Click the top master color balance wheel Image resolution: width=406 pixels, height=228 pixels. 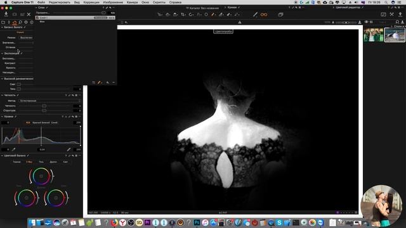41,176
